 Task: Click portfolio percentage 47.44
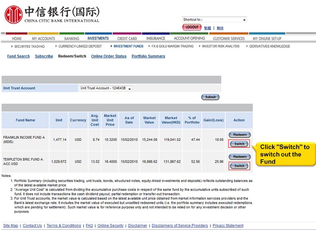click(196, 139)
